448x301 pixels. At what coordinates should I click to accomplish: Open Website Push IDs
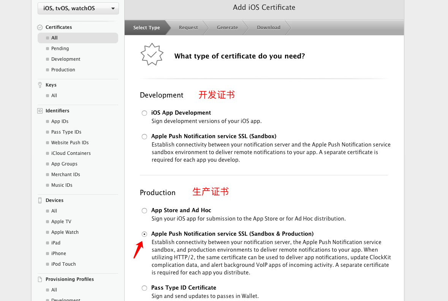[x=70, y=142]
